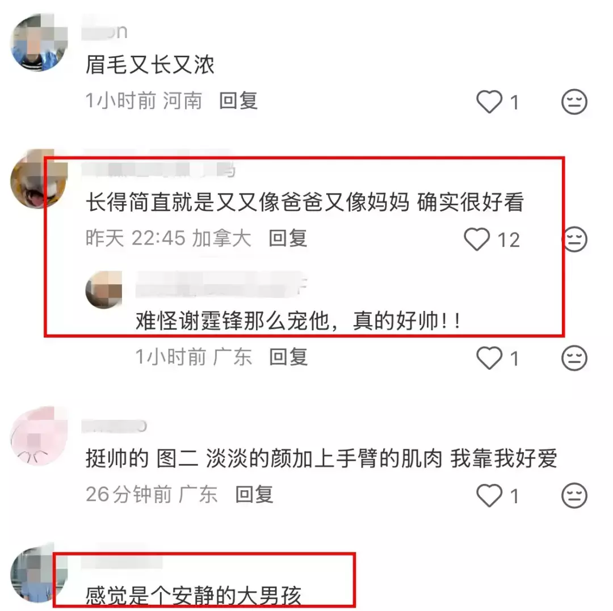Reply to the 加拿大 comment via 回复
The image size is (613, 611).
[x=288, y=238]
